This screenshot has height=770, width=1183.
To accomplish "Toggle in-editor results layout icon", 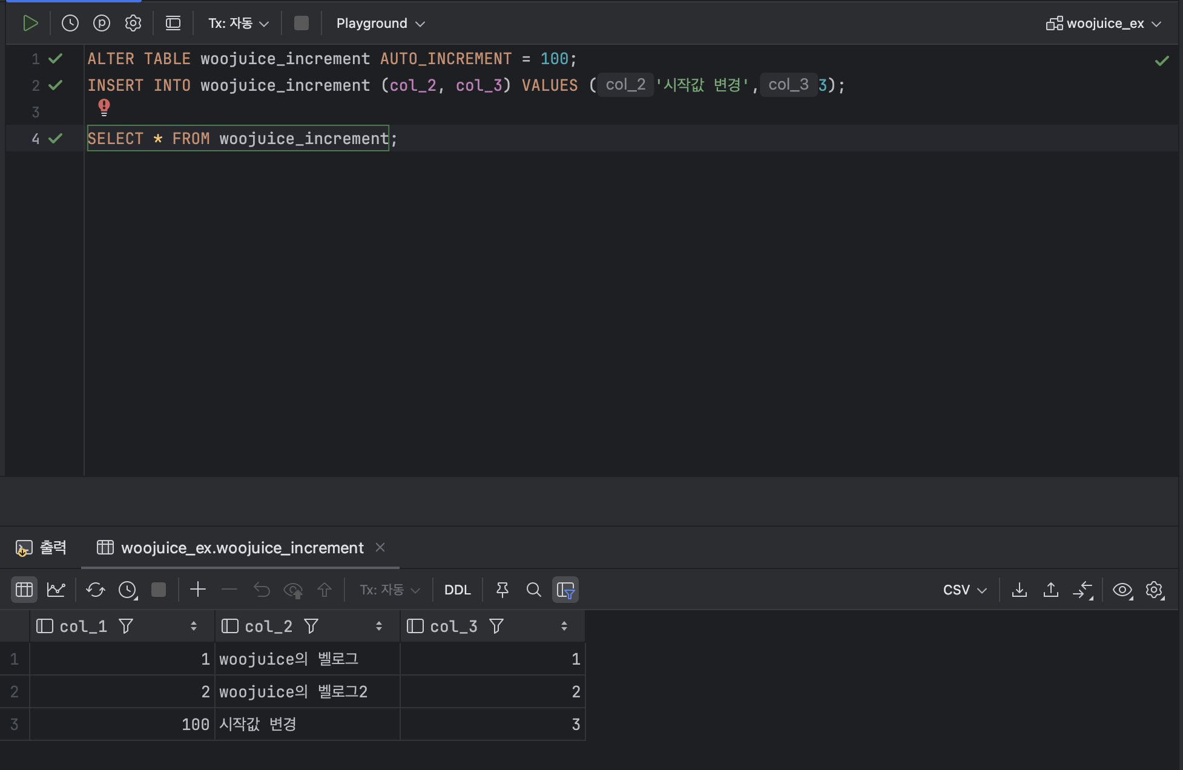I will (173, 24).
